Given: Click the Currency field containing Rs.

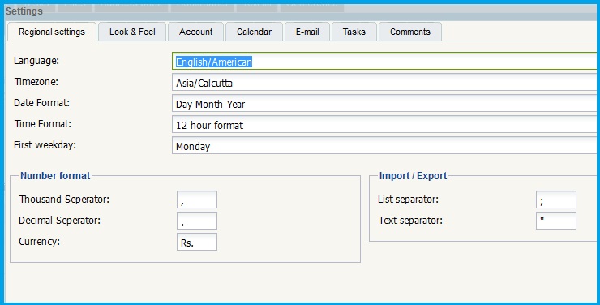Looking at the screenshot, I should tap(197, 242).
